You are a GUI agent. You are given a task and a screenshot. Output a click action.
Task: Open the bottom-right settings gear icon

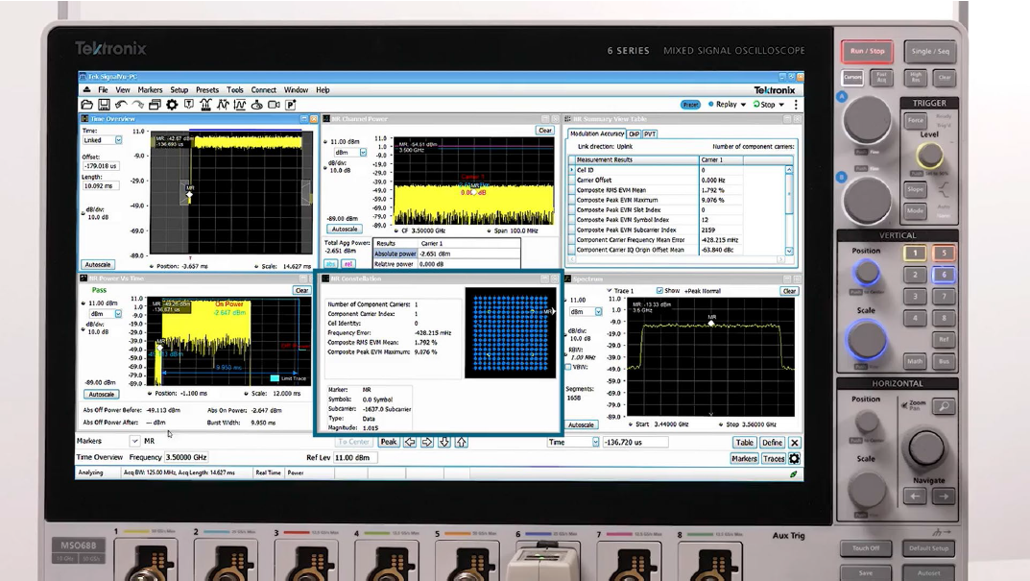pos(794,458)
